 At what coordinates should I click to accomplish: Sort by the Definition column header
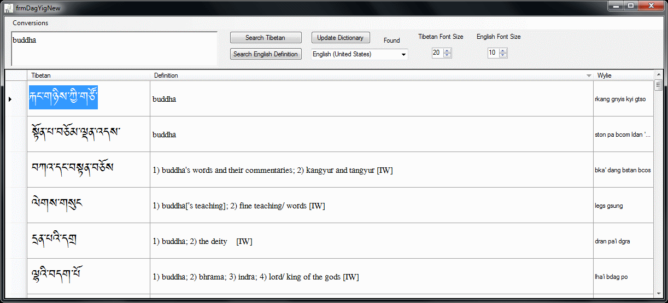tap(372, 75)
